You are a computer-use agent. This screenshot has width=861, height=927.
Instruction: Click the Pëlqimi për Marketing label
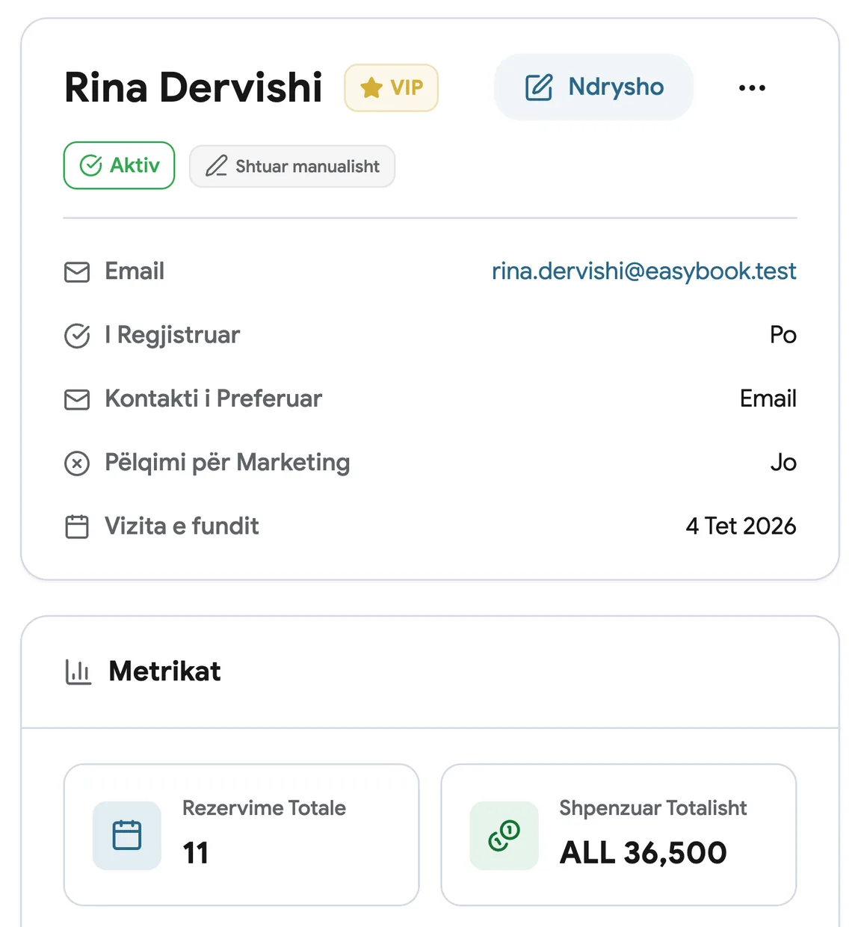(227, 463)
